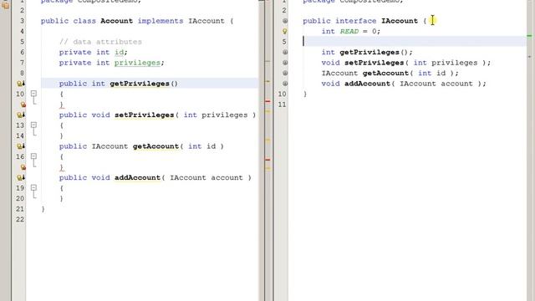Click getPrivileges() in the interface
This screenshot has height=301, width=535.
click(376, 52)
